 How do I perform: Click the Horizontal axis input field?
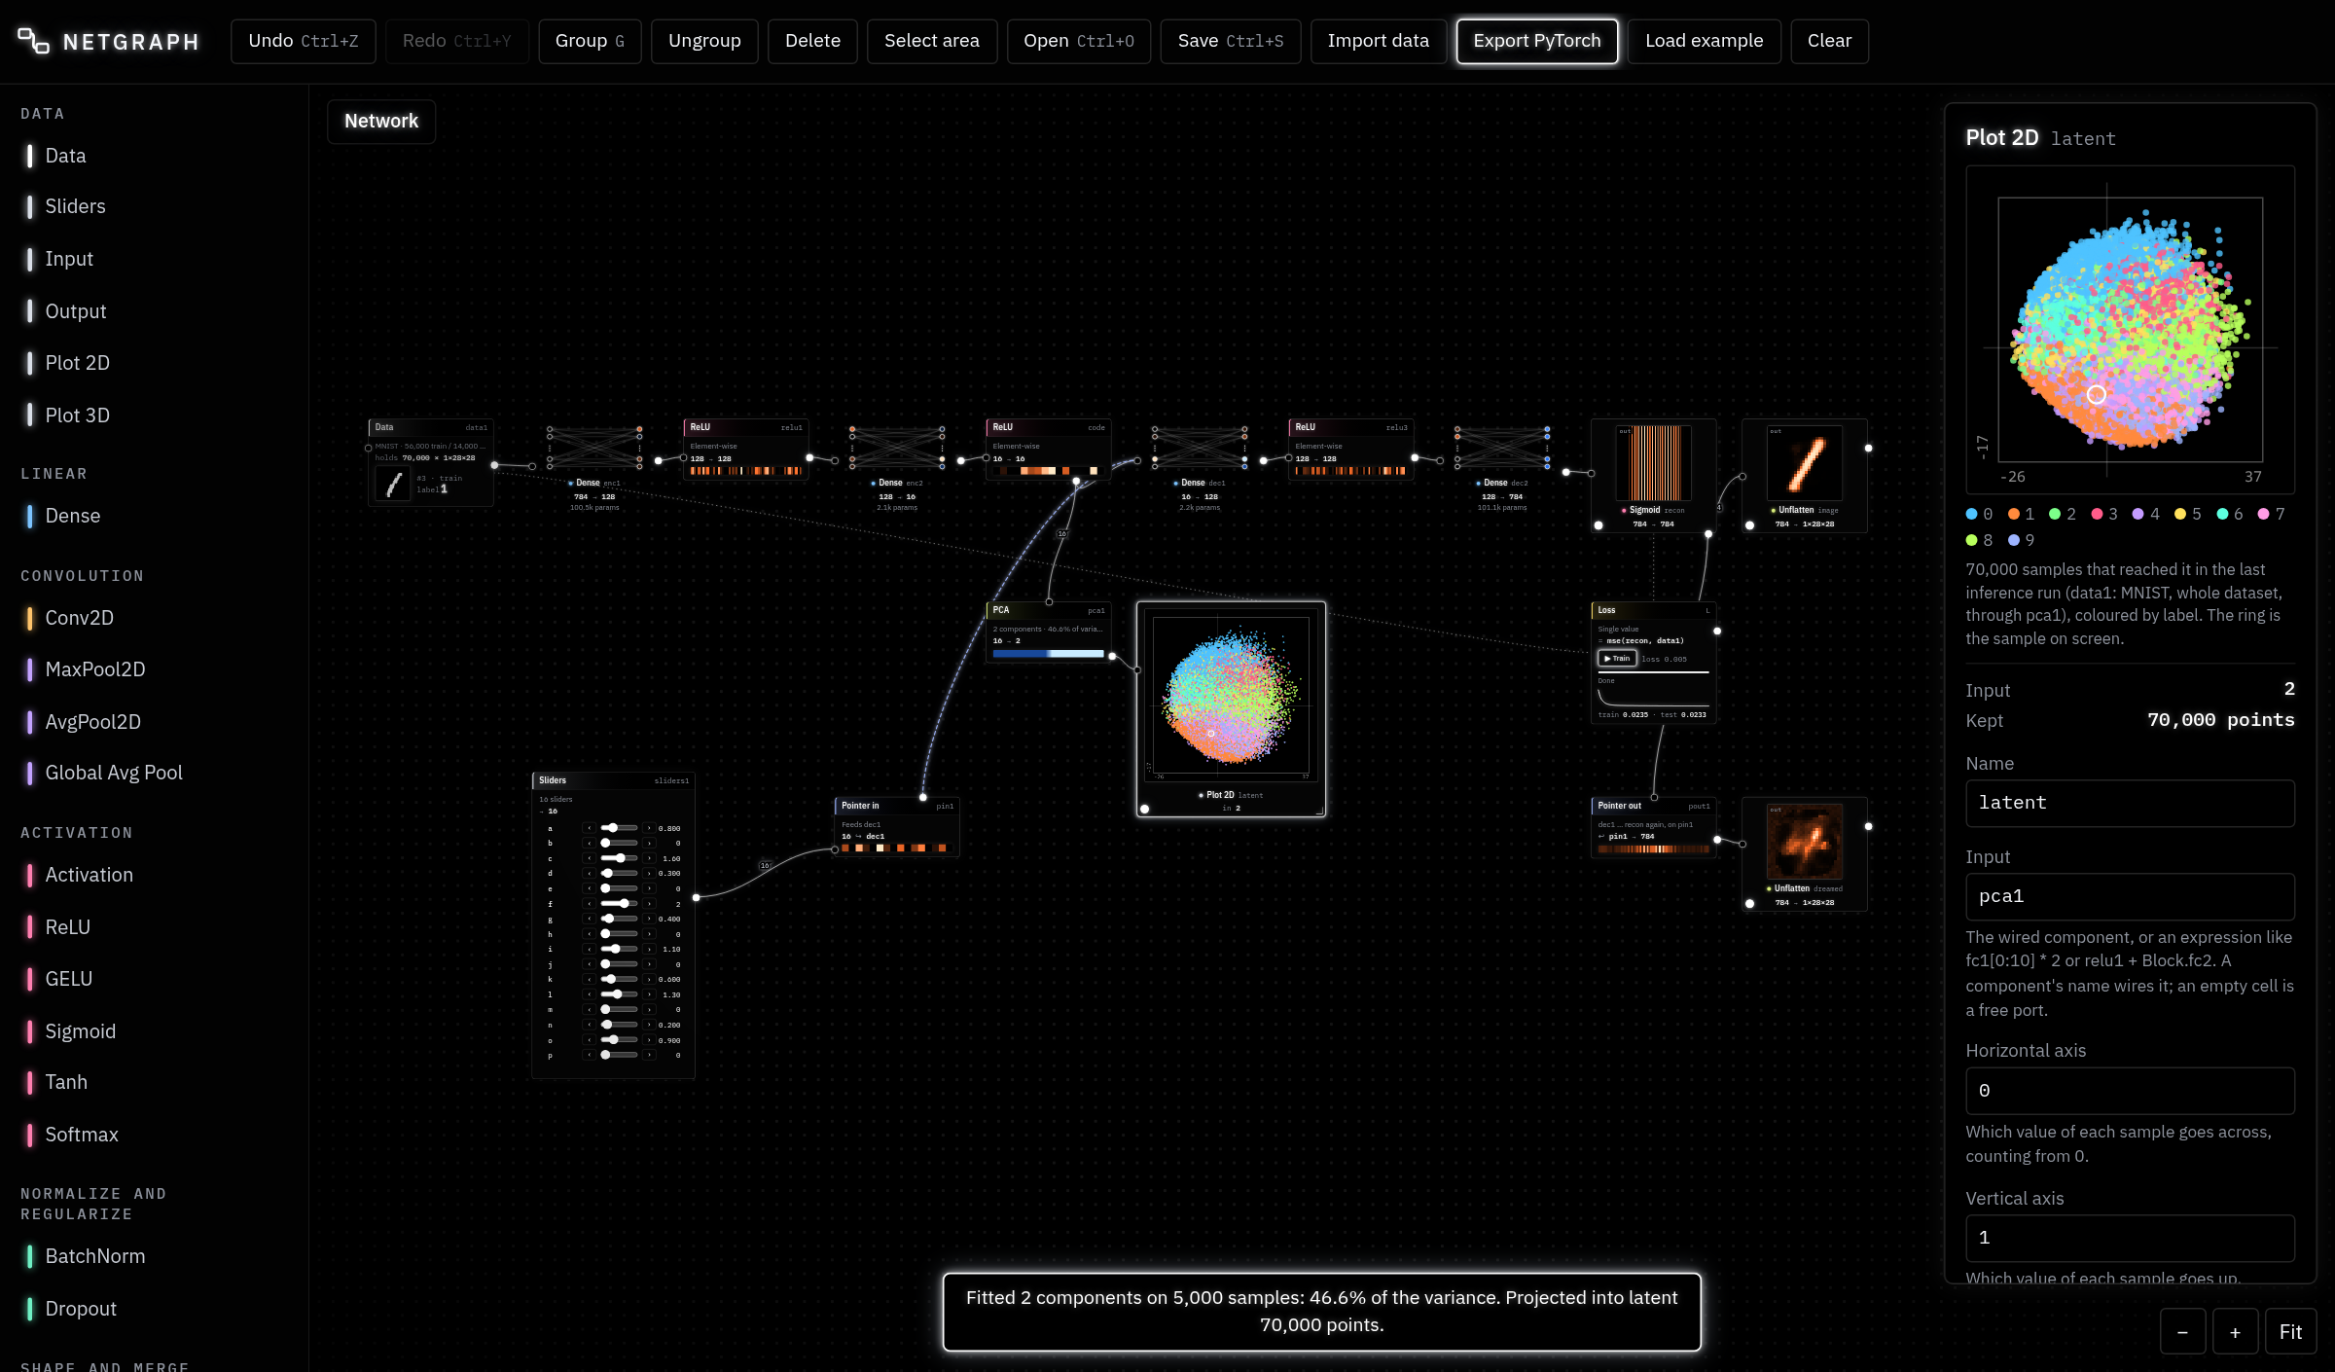(2130, 1091)
